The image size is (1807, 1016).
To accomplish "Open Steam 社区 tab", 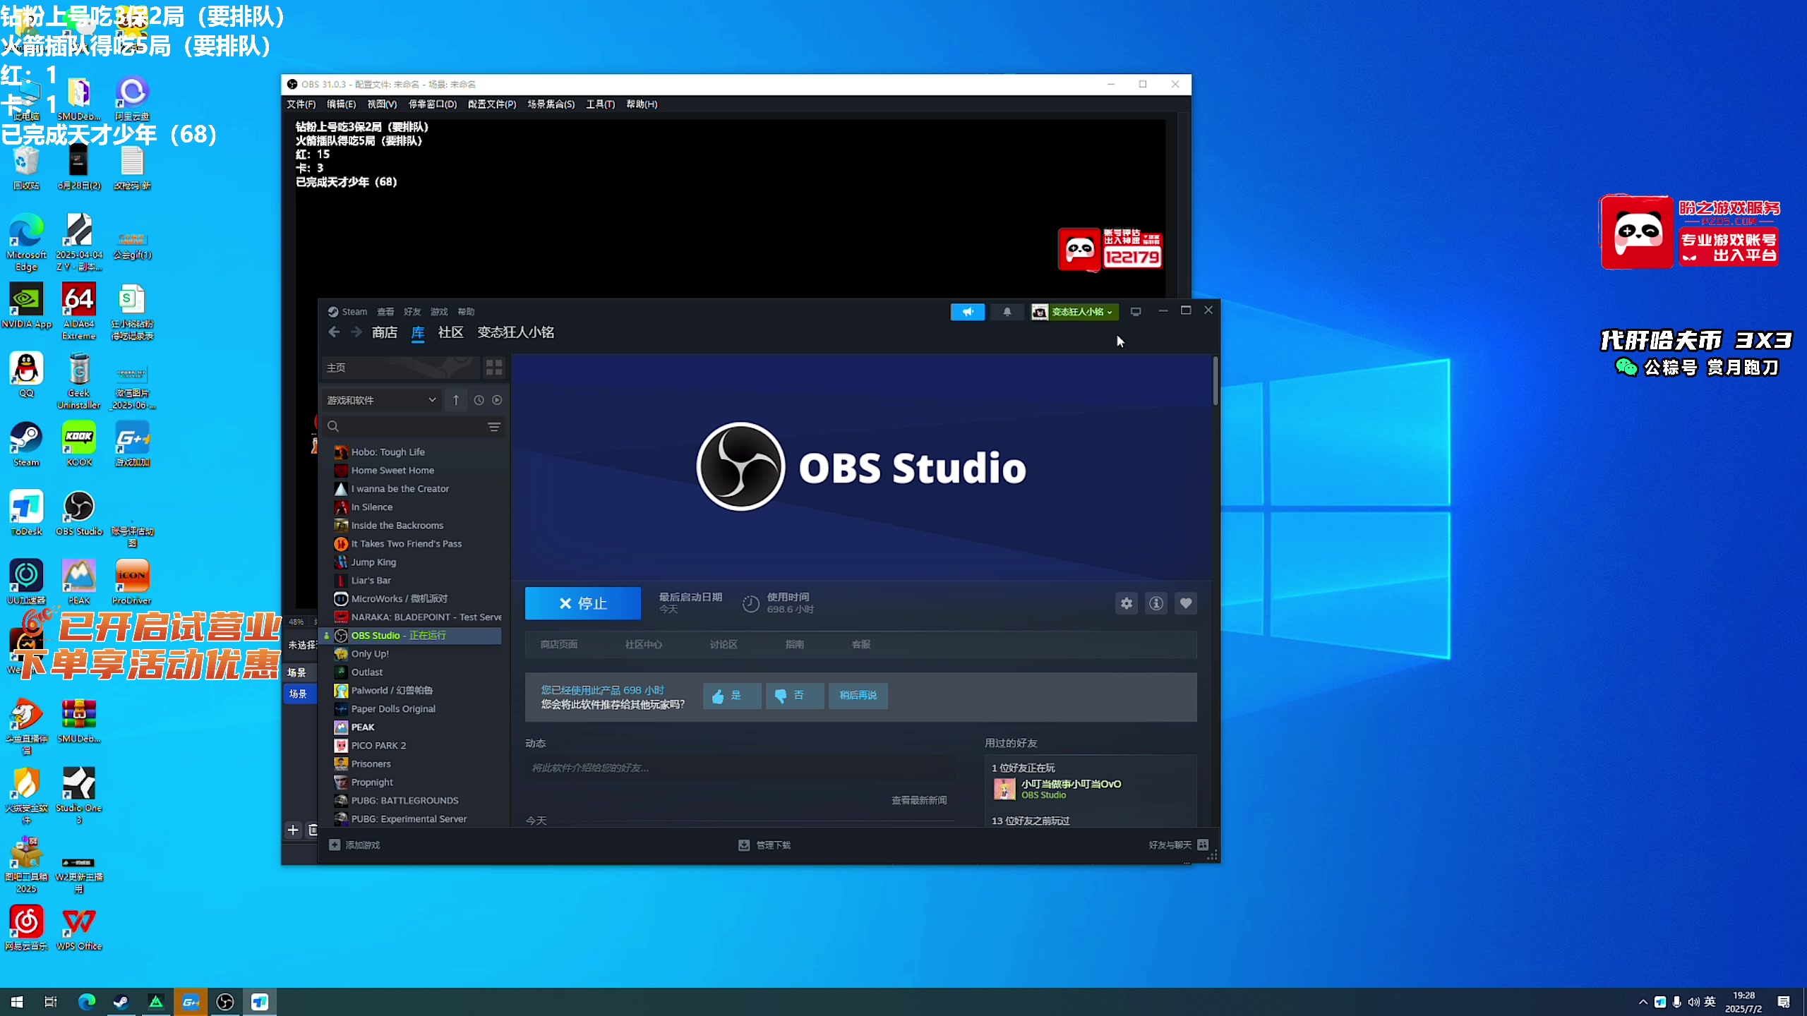I will pos(450,332).
